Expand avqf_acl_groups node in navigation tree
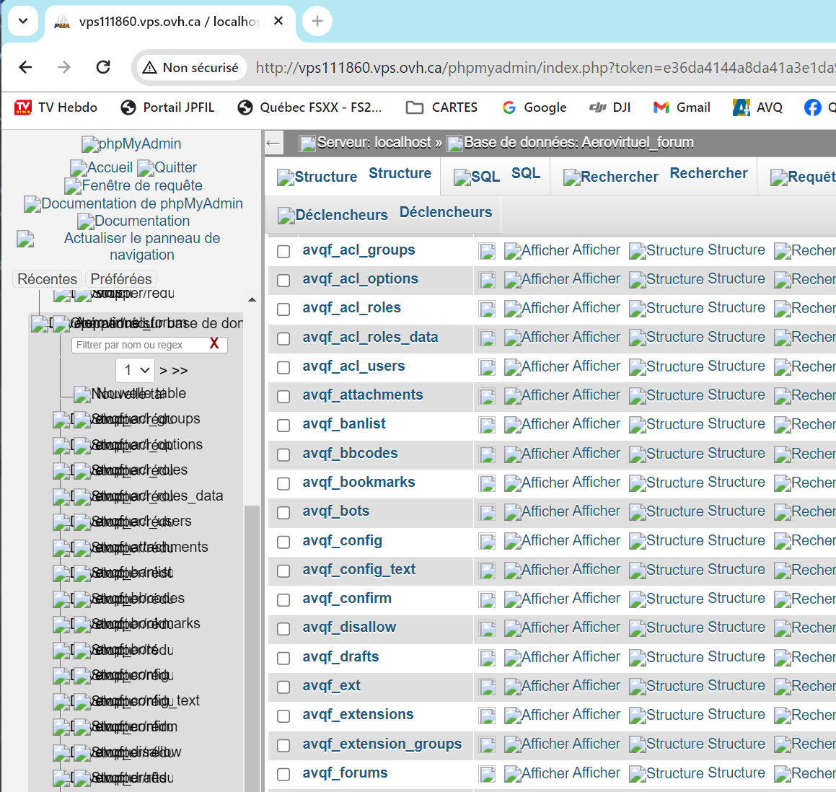The image size is (836, 792). 61,420
